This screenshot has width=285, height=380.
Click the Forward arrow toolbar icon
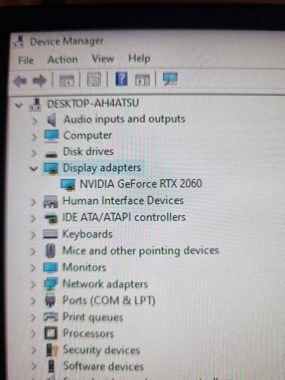(39, 81)
